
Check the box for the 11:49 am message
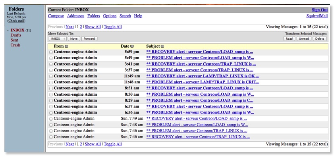pyautogui.click(x=51, y=76)
